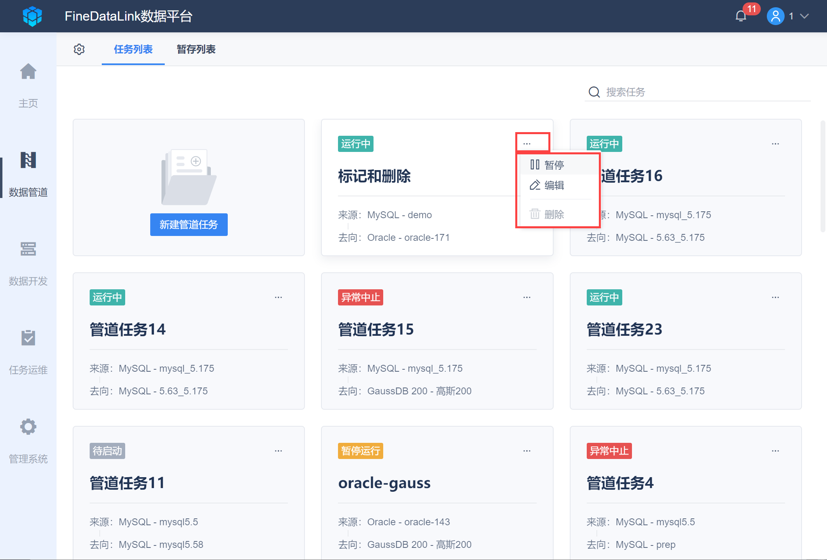This screenshot has height=560, width=827.
Task: Open more options for 管道任务14
Action: click(x=278, y=297)
